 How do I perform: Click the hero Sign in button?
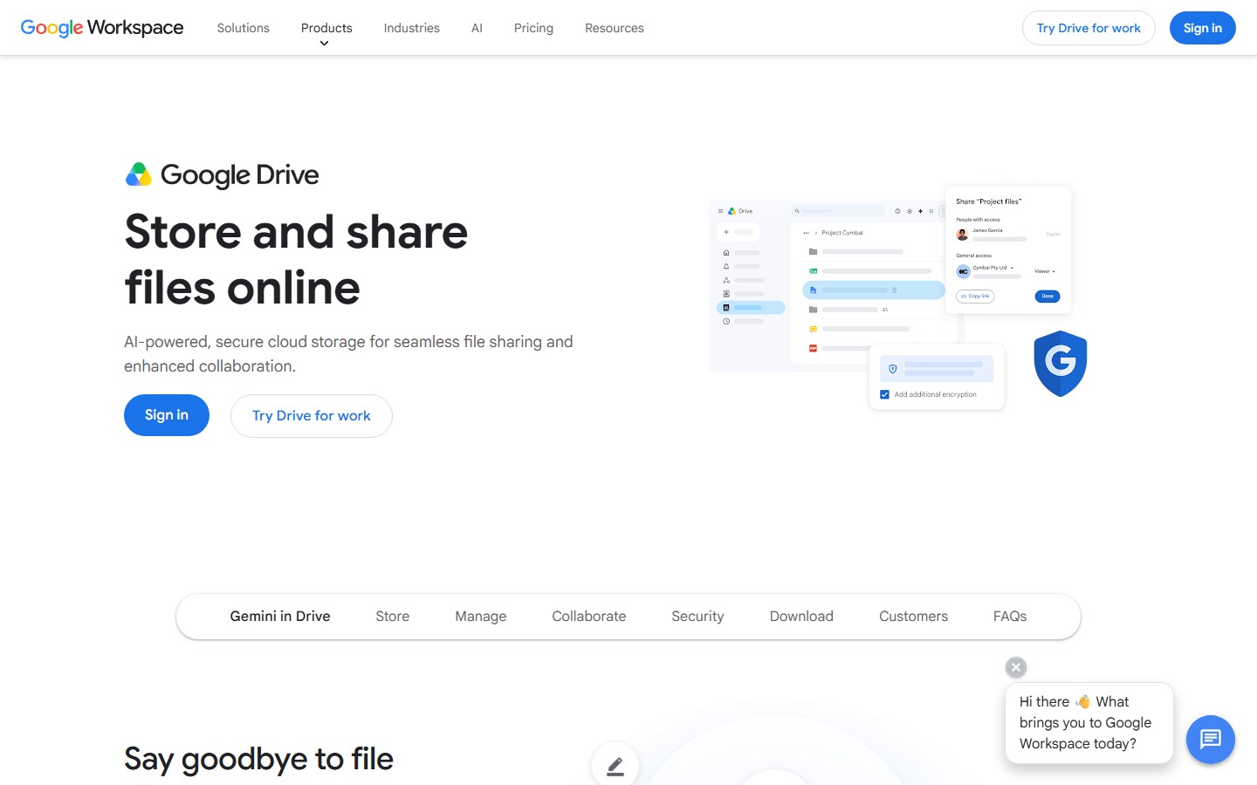167,415
